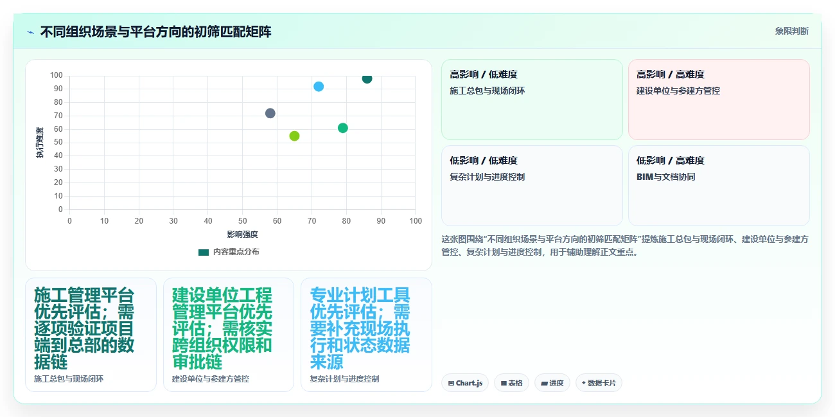The image size is (835, 417).
Task: Click the 象限判断 label in header
Action: point(791,31)
